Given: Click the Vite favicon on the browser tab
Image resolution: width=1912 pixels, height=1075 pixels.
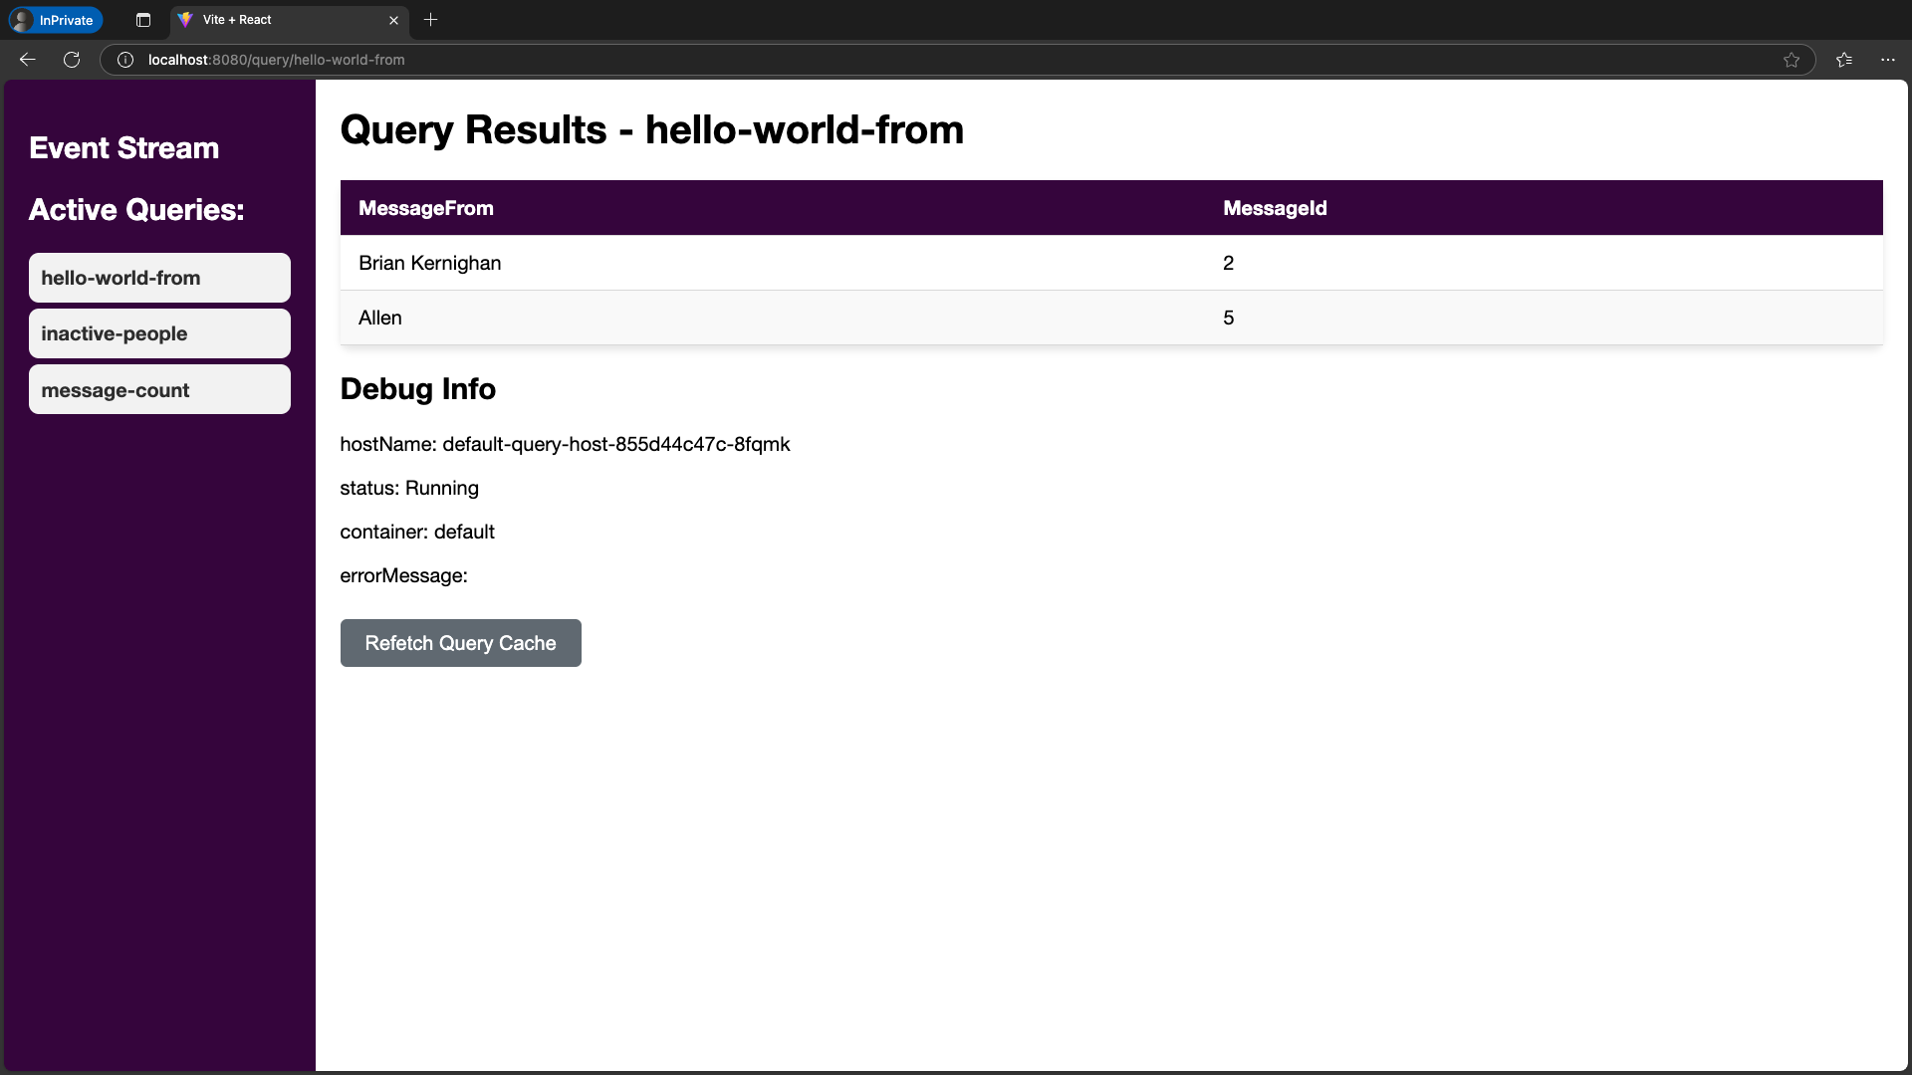Looking at the screenshot, I should click(x=186, y=20).
